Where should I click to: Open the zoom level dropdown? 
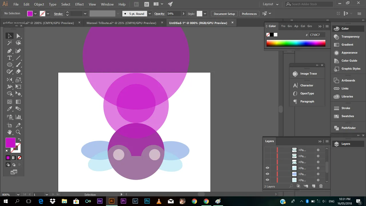(x=18, y=195)
